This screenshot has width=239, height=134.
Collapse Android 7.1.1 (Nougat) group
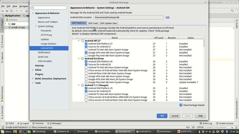(79, 85)
